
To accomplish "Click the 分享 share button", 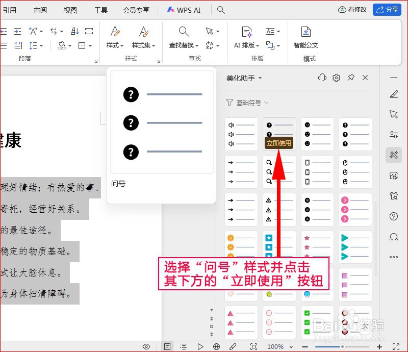I will [x=387, y=10].
